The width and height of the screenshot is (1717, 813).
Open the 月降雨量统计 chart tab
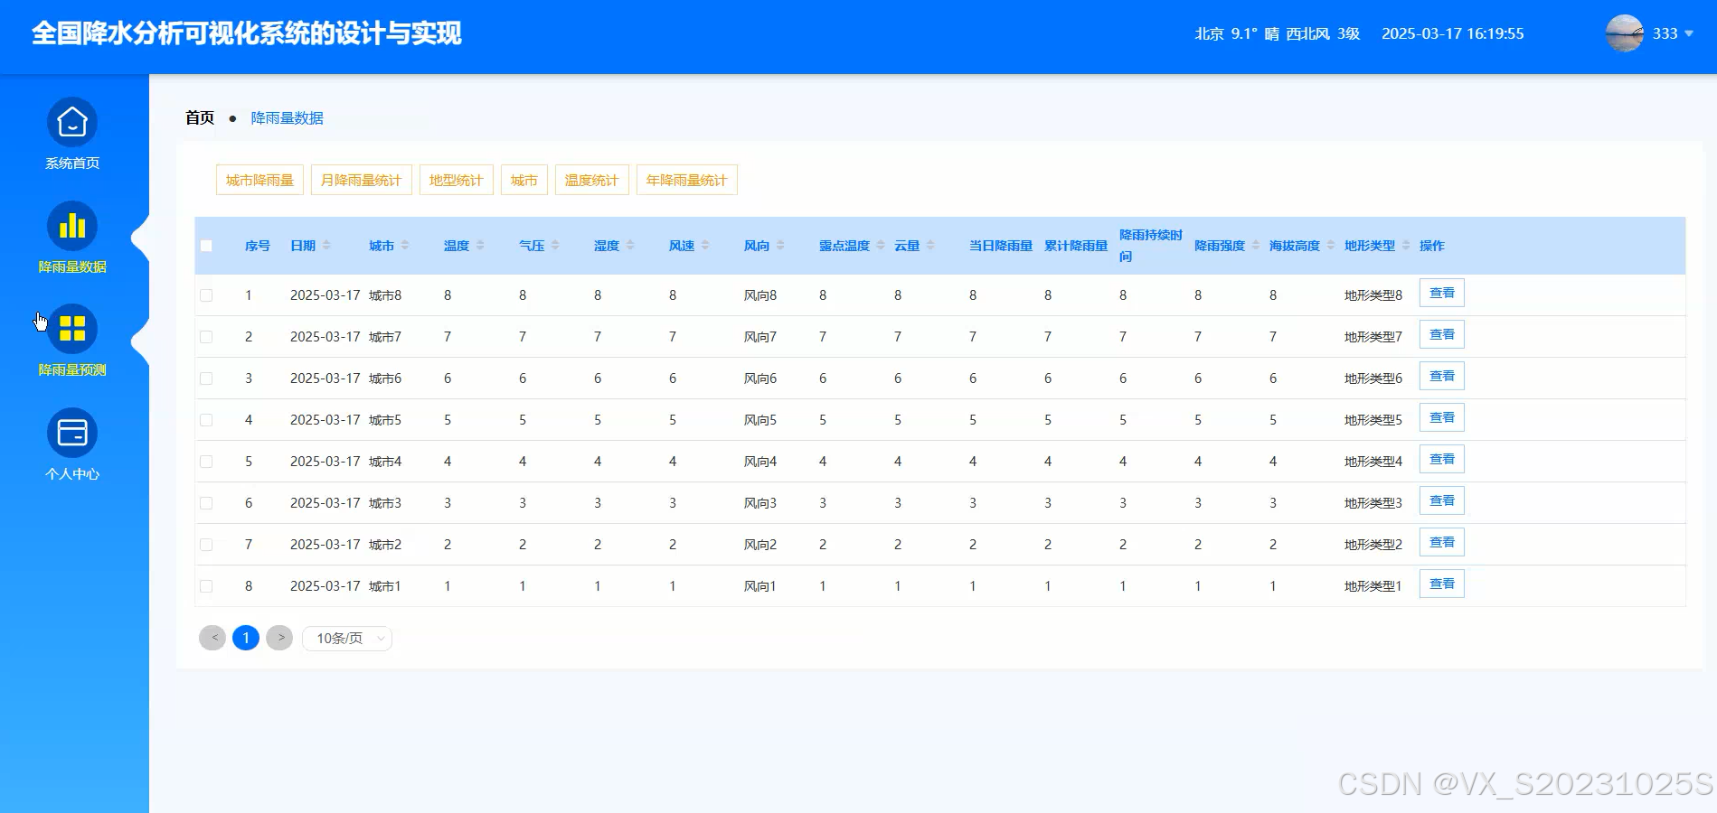tap(362, 180)
